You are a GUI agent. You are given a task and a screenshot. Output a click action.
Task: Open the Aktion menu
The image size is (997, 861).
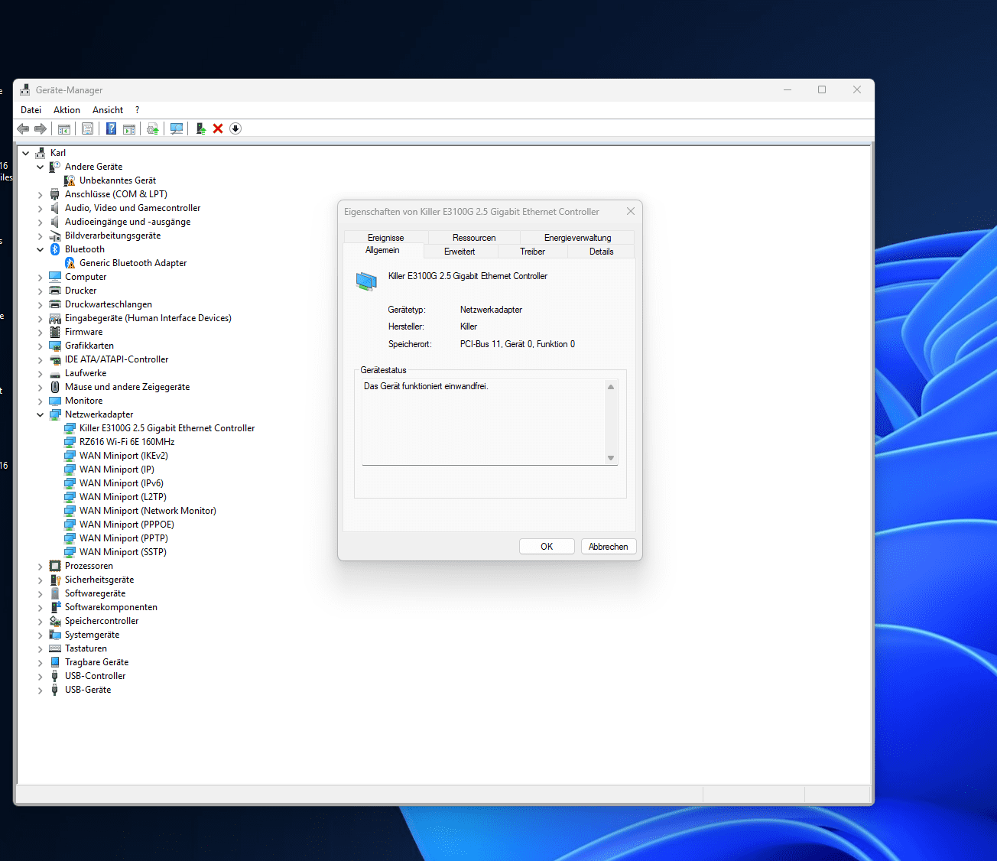click(x=67, y=110)
